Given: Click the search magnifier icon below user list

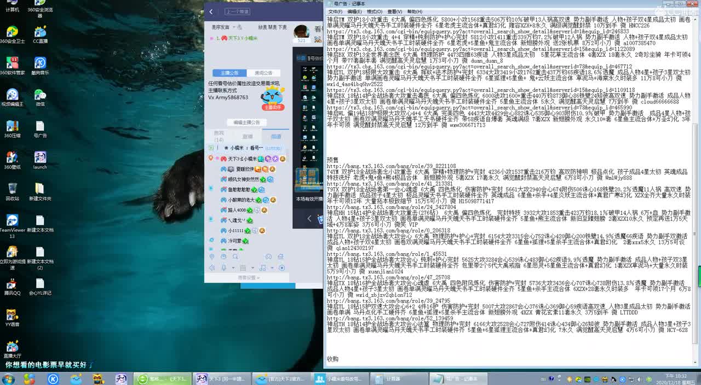Looking at the screenshot, I should tap(235, 256).
